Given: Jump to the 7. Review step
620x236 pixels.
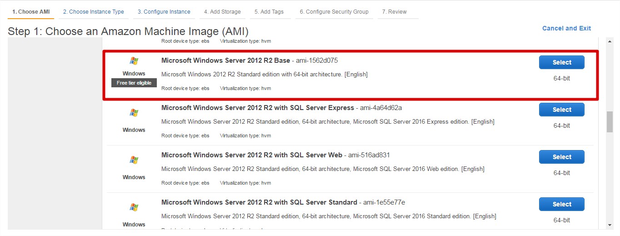Looking at the screenshot, I should point(395,12).
